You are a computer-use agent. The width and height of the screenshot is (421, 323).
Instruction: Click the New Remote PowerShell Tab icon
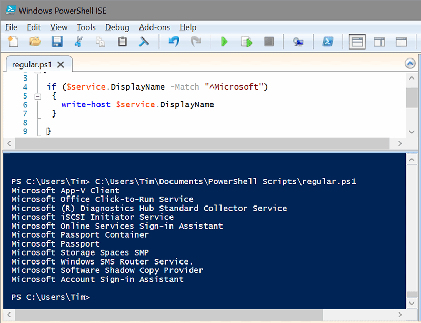pos(298,42)
